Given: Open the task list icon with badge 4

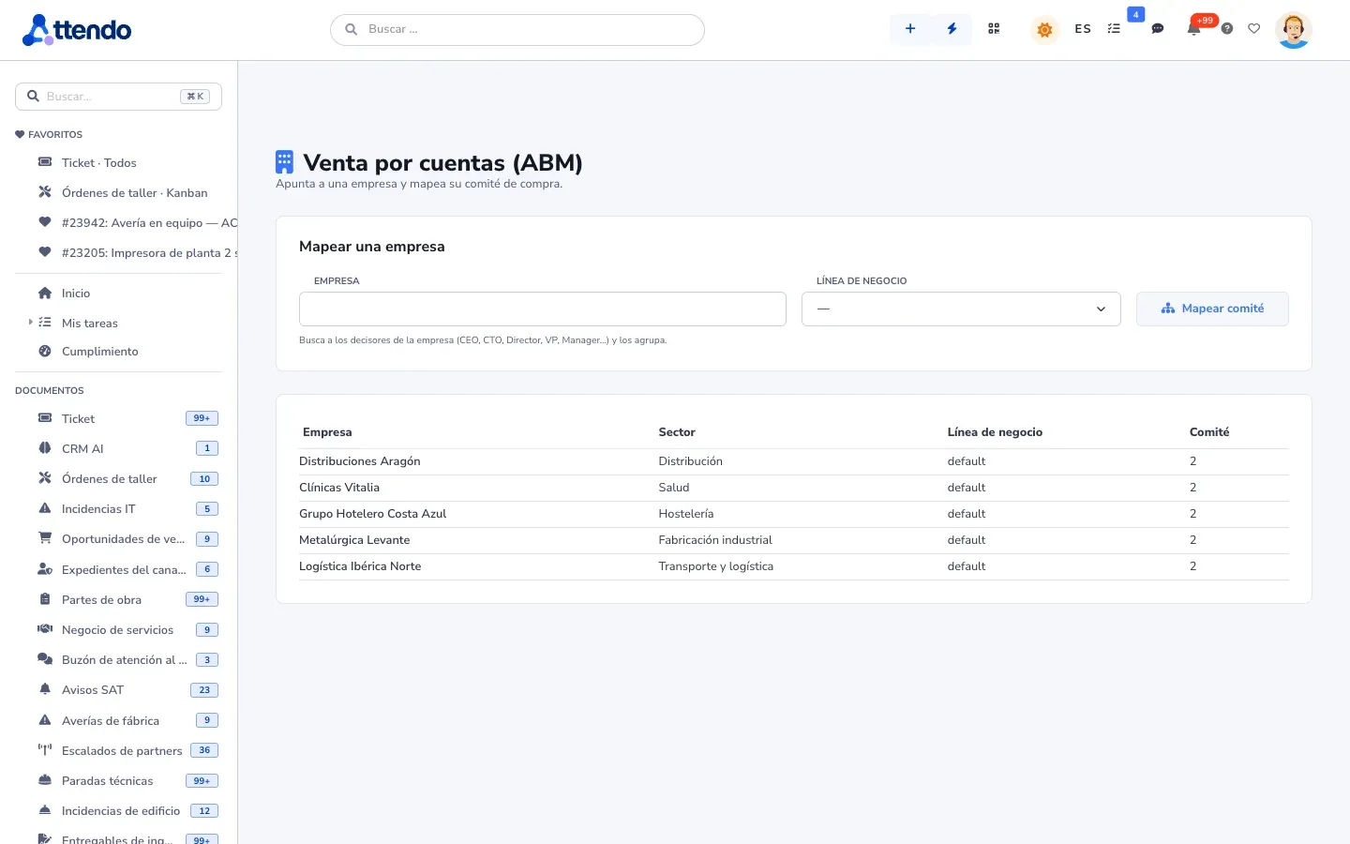Looking at the screenshot, I should 1114,29.
